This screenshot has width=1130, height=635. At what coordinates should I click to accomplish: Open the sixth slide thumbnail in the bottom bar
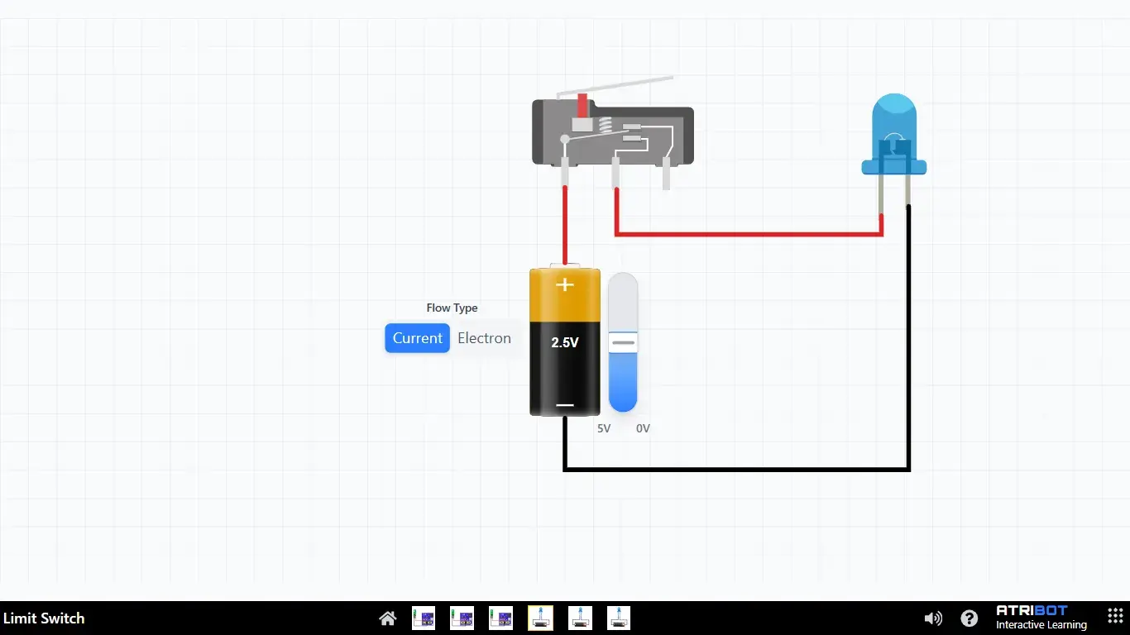tap(619, 618)
